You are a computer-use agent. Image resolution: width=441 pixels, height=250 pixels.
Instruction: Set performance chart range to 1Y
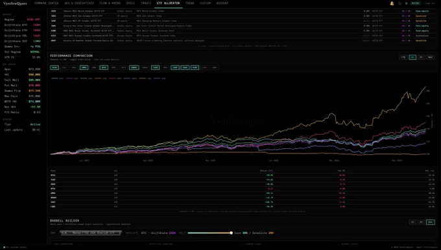click(x=412, y=57)
